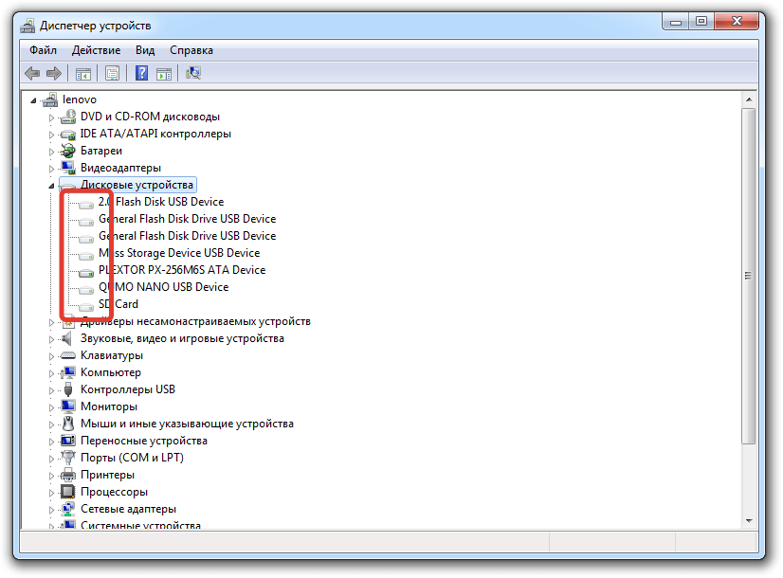Toggle the action pane toolbar icon

click(x=164, y=74)
